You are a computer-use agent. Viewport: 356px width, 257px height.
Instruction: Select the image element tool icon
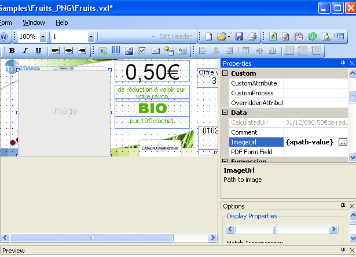[x=129, y=51]
